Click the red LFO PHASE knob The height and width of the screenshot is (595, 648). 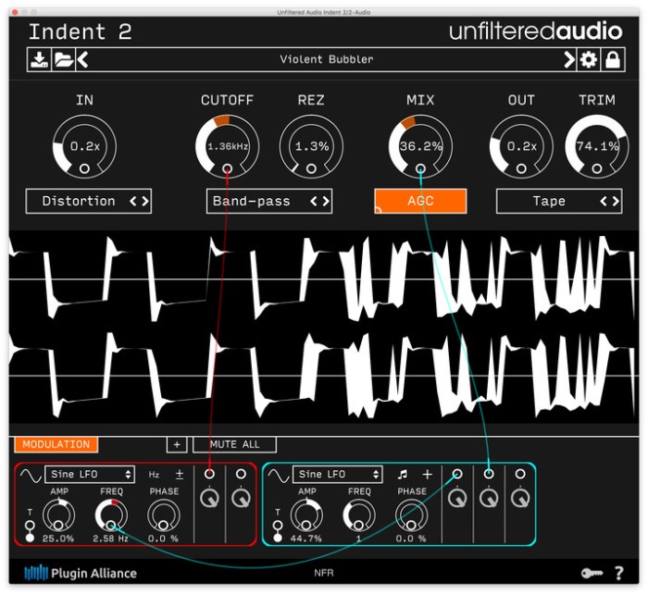pyautogui.click(x=164, y=514)
